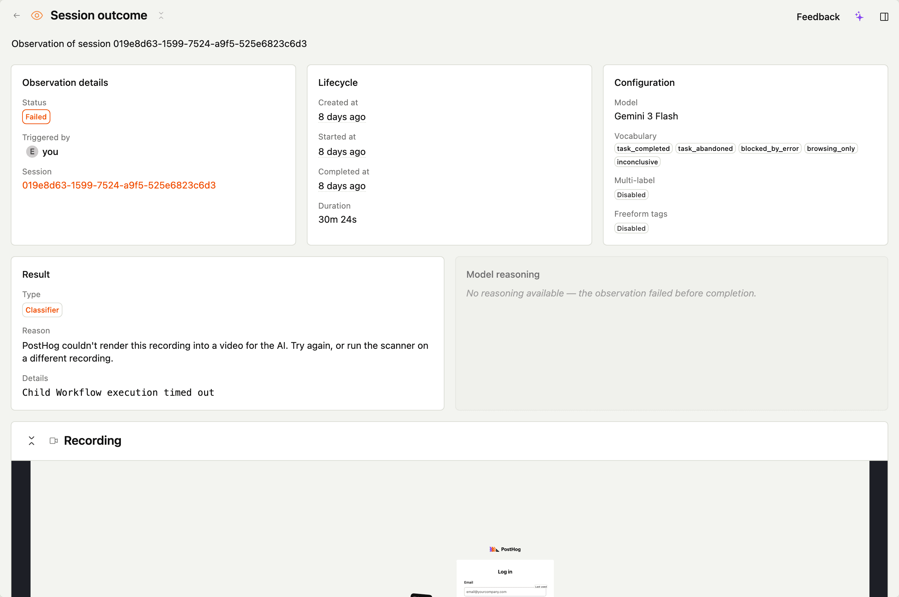This screenshot has width=899, height=597.
Task: Click the video camera icon beside Recording
Action: coord(54,440)
